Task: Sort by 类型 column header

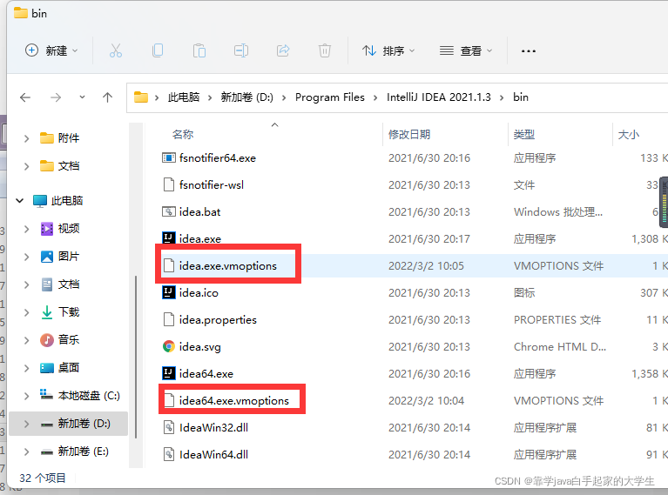Action: pos(524,135)
